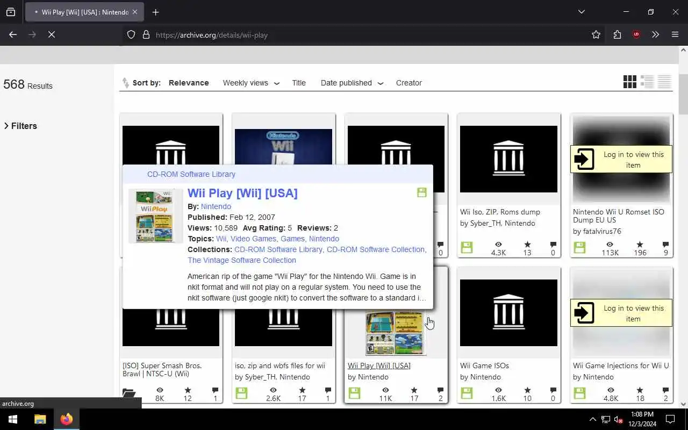
Task: Open Wii Play [Wii] [USA] title link in popup
Action: (x=242, y=193)
